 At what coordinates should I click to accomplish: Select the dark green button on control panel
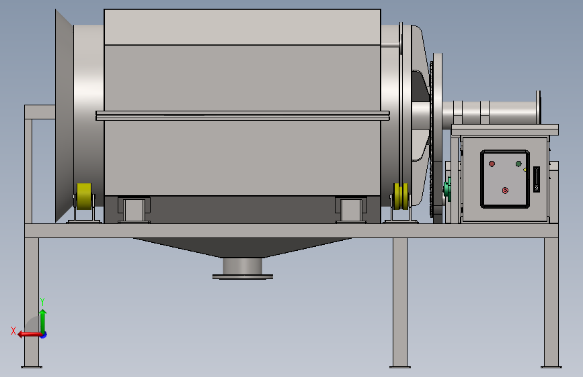point(518,164)
